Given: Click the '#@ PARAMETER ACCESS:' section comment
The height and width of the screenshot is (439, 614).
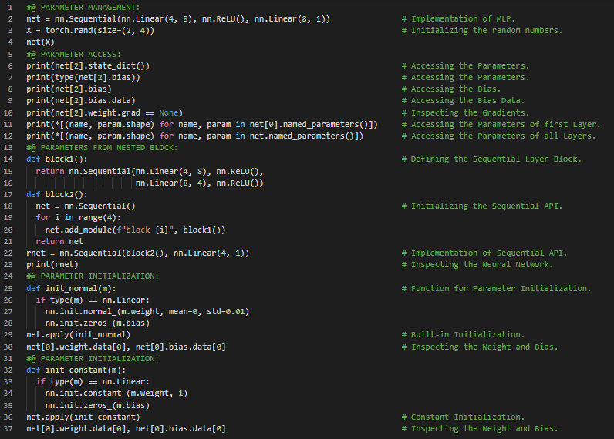Looking at the screenshot, I should tap(73, 54).
